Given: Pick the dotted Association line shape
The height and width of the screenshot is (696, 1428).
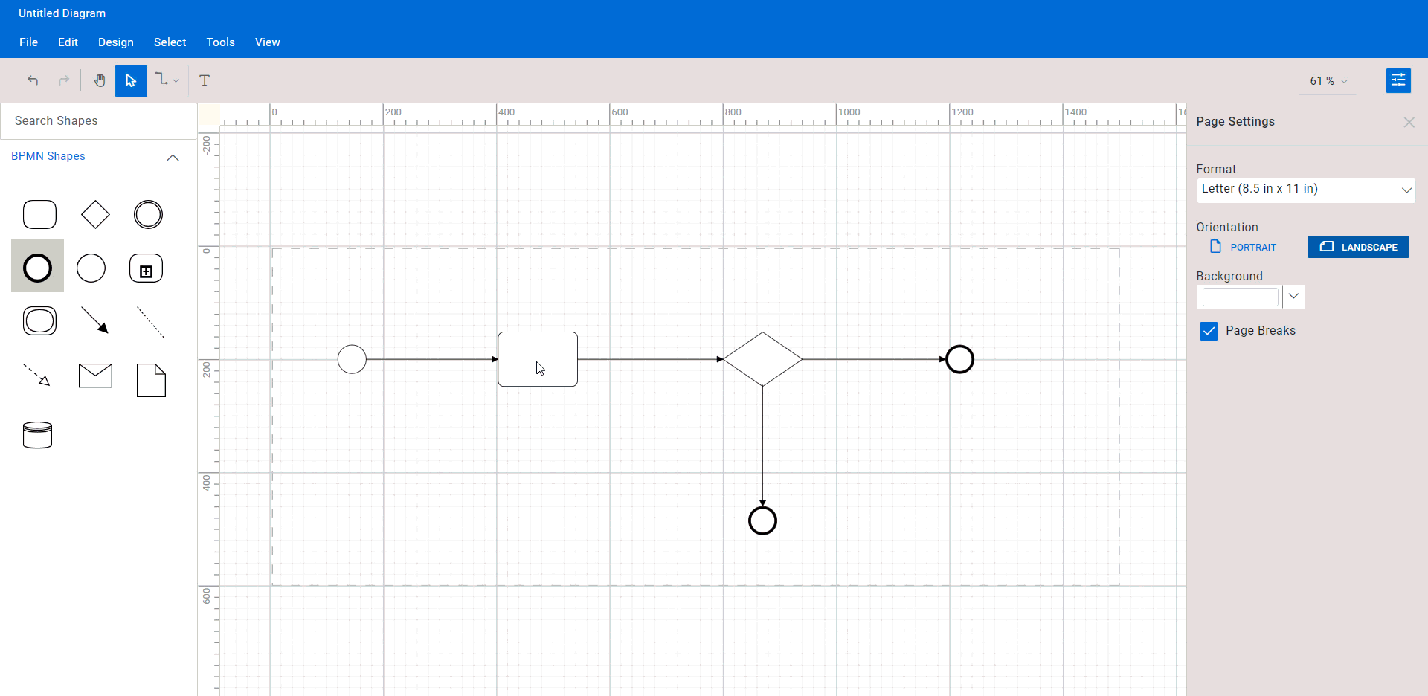Looking at the screenshot, I should coord(150,322).
